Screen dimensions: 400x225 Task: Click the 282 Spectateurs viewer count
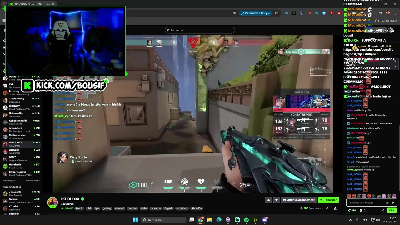tap(312, 208)
